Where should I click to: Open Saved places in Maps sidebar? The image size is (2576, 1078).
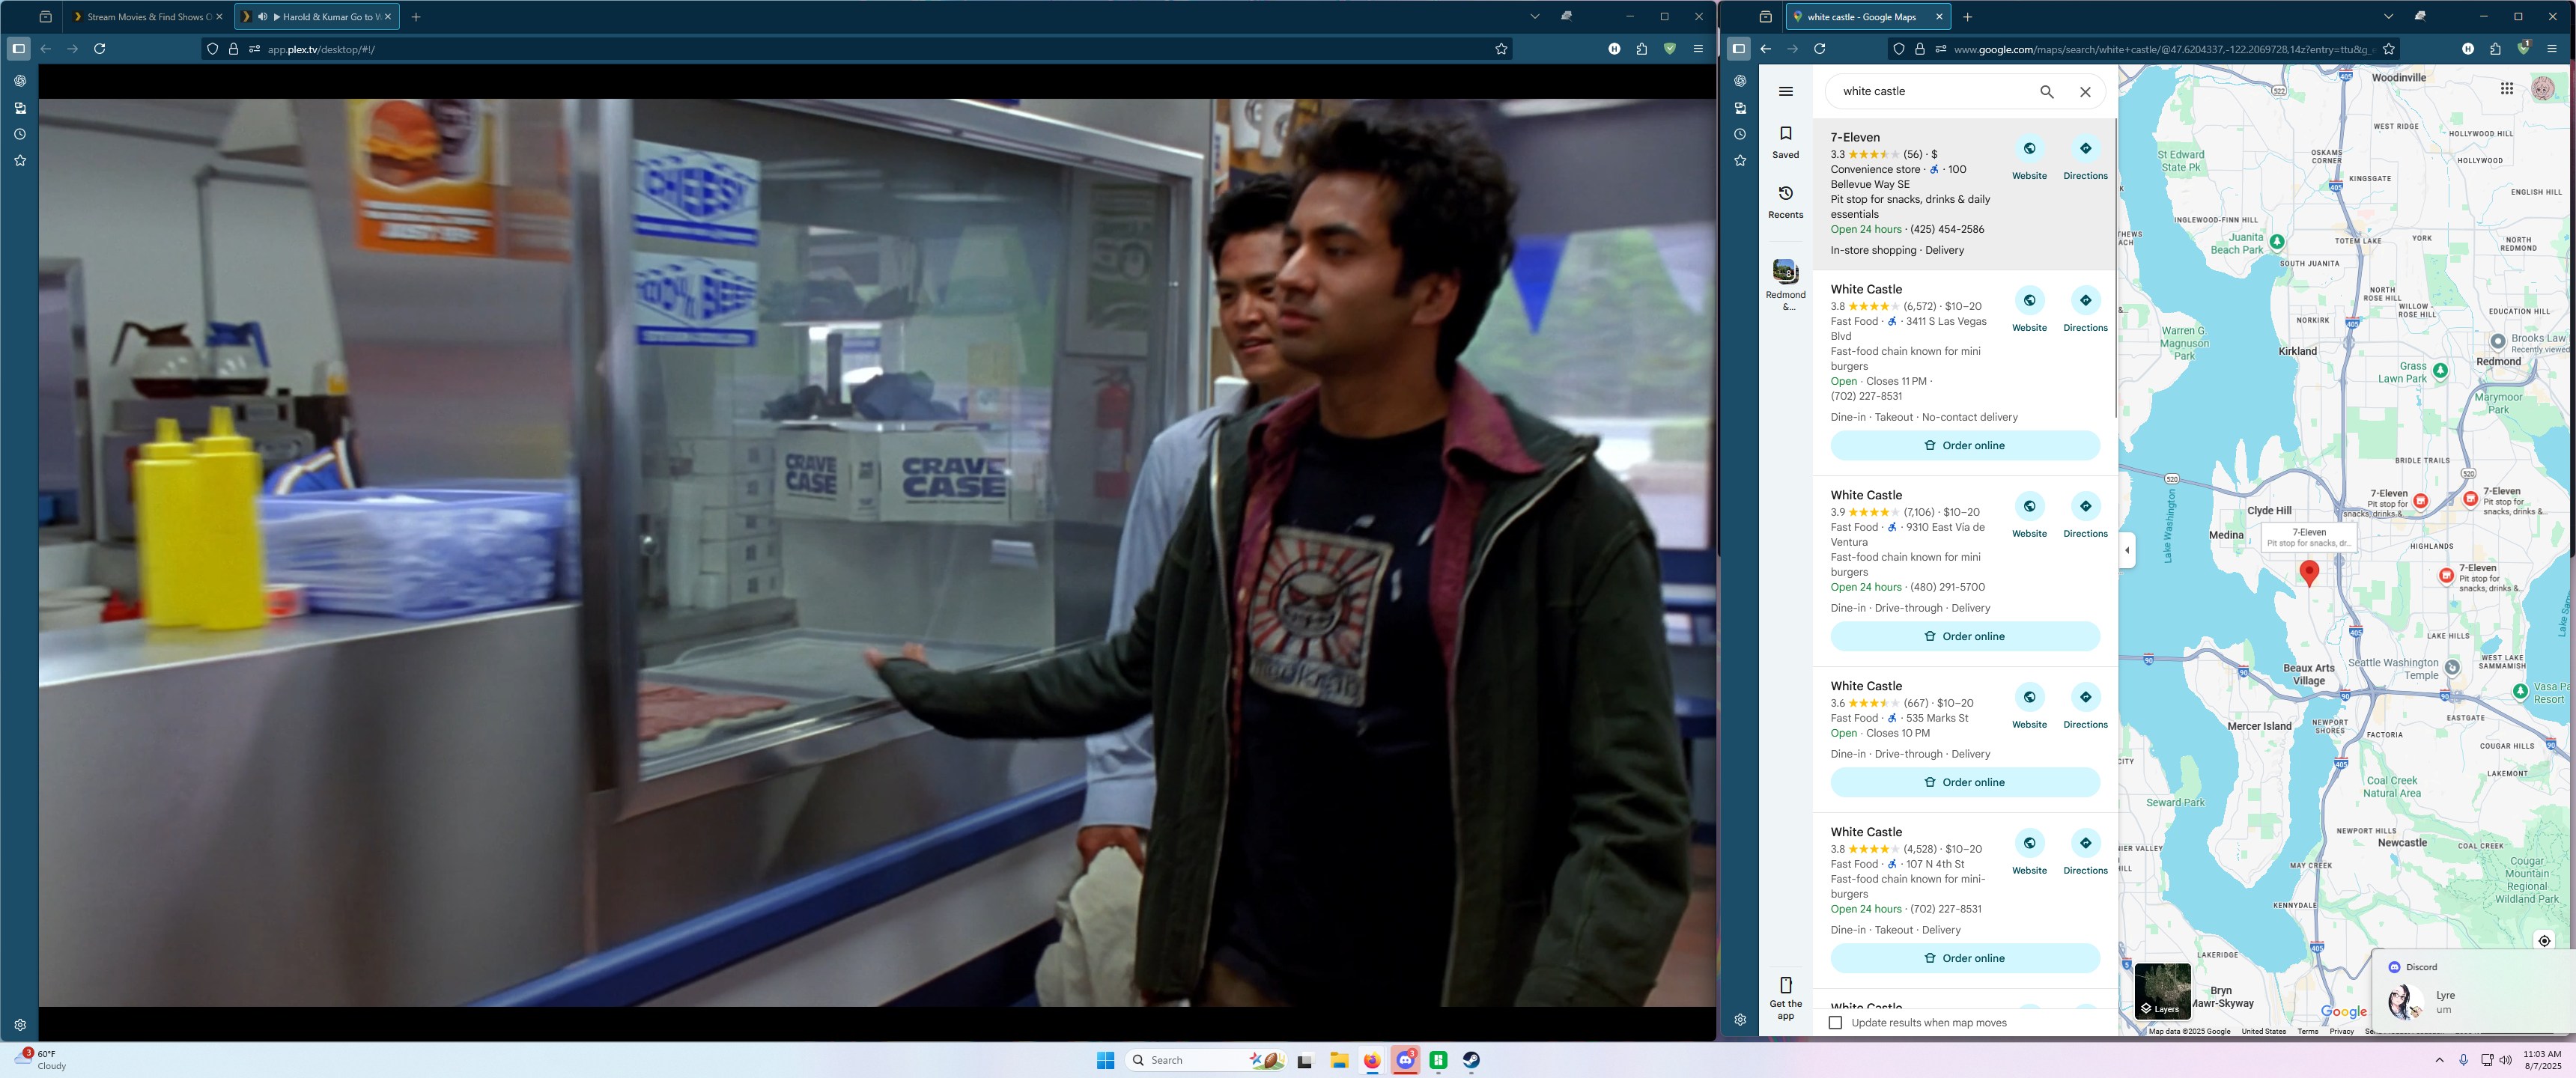1785,141
